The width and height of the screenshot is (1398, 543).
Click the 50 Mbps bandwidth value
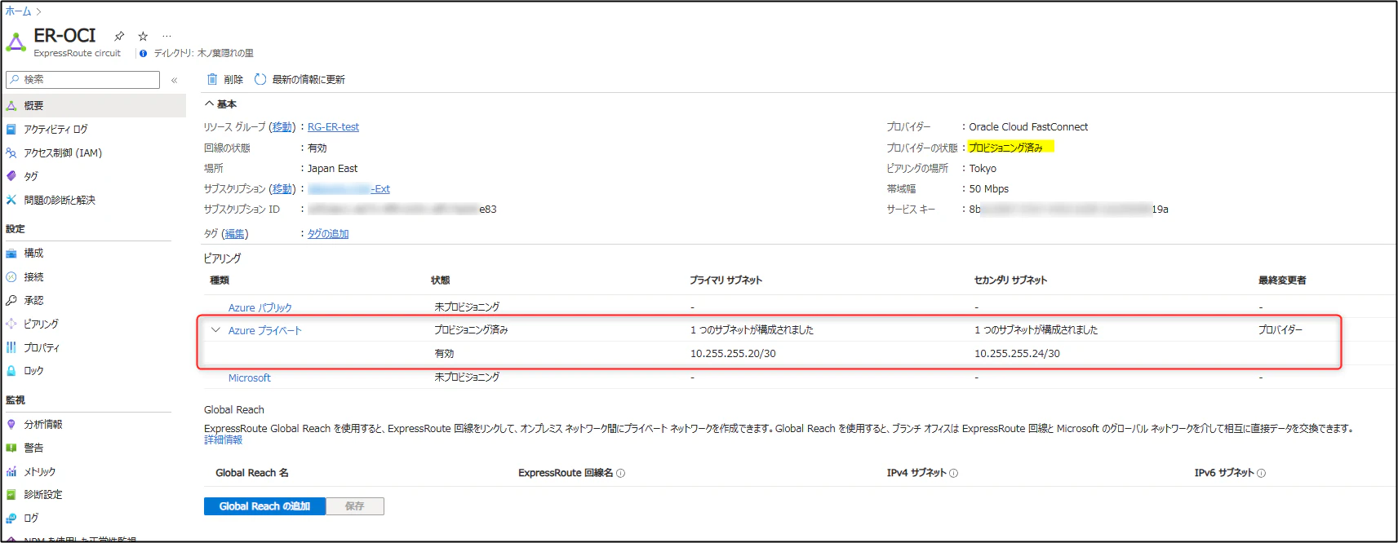(989, 189)
